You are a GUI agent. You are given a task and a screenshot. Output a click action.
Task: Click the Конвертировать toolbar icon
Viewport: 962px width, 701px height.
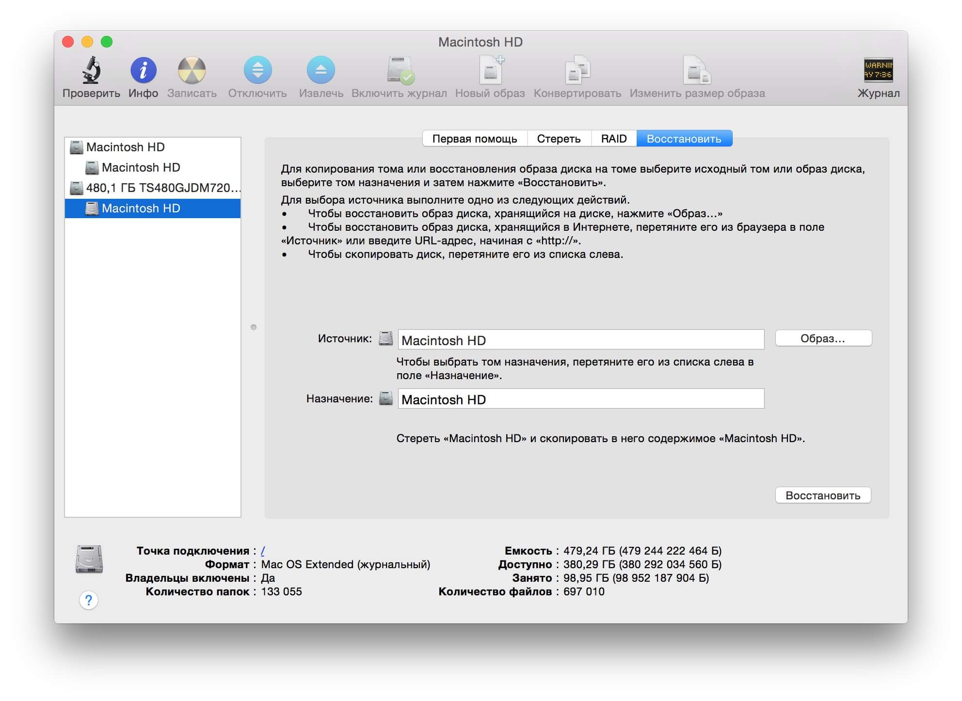(577, 70)
